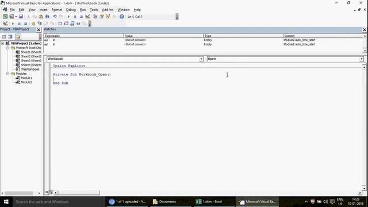
Task: Open the Open procedure dropdown
Action: 362,59
